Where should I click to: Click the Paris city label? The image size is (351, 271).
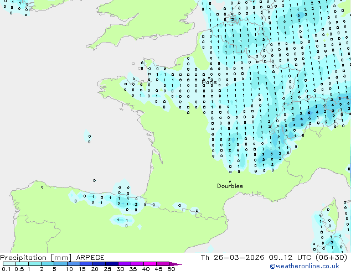pos(209,82)
